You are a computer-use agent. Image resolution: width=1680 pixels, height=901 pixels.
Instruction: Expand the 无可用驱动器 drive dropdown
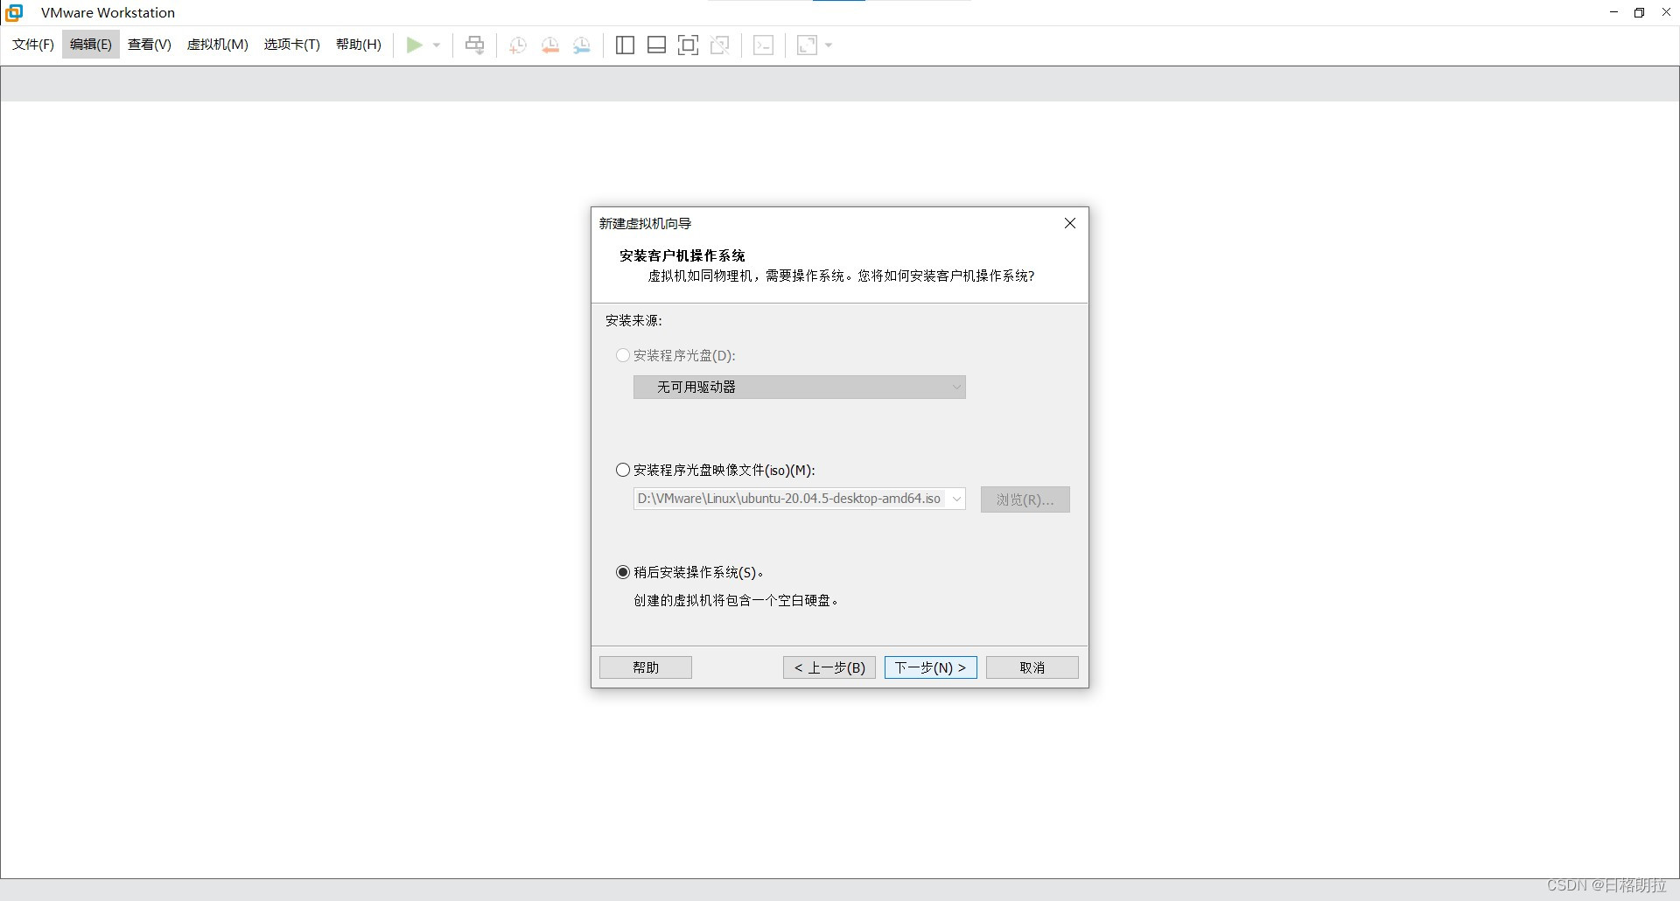[800, 387]
